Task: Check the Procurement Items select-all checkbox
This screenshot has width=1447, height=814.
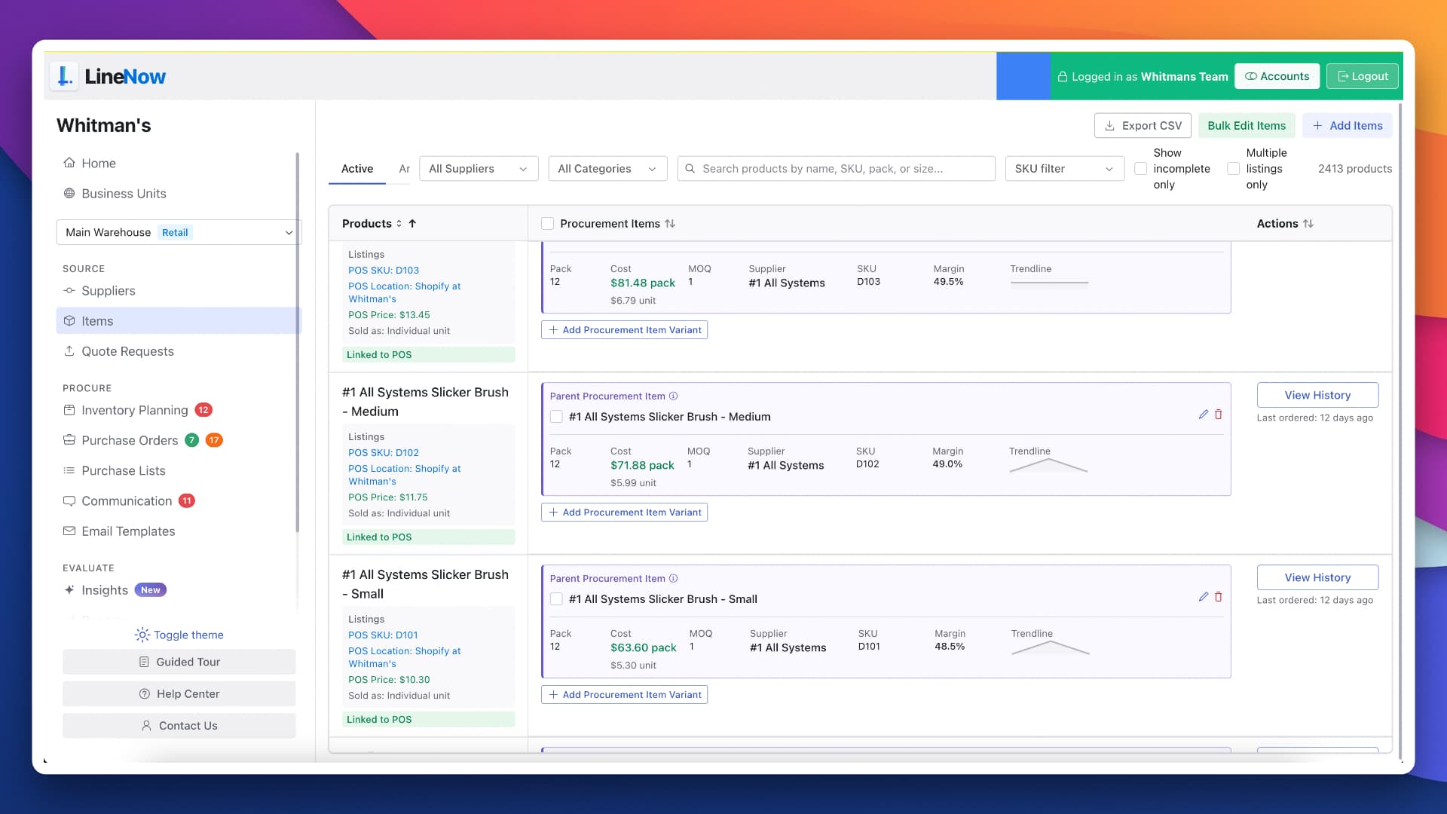Action: coord(548,224)
